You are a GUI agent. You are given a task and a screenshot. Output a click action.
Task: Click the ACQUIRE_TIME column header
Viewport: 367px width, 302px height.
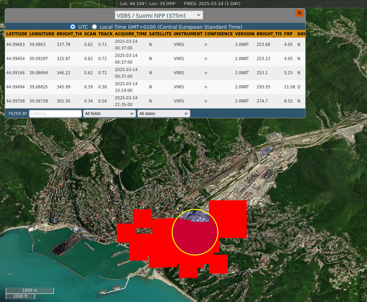[131, 34]
